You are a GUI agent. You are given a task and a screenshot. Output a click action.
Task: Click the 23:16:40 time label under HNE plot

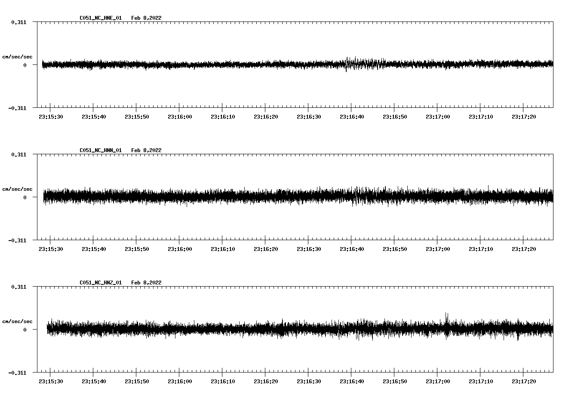pyautogui.click(x=352, y=117)
